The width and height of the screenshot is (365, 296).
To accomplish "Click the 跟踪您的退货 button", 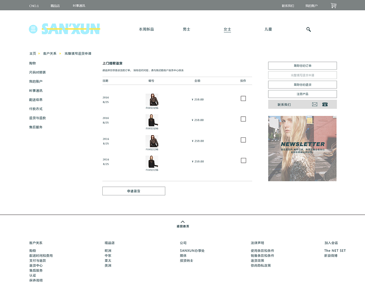I will click(303, 85).
